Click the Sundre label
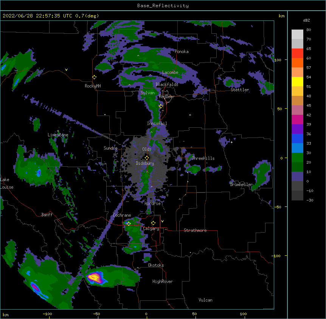The image size is (326, 319). pos(110,148)
